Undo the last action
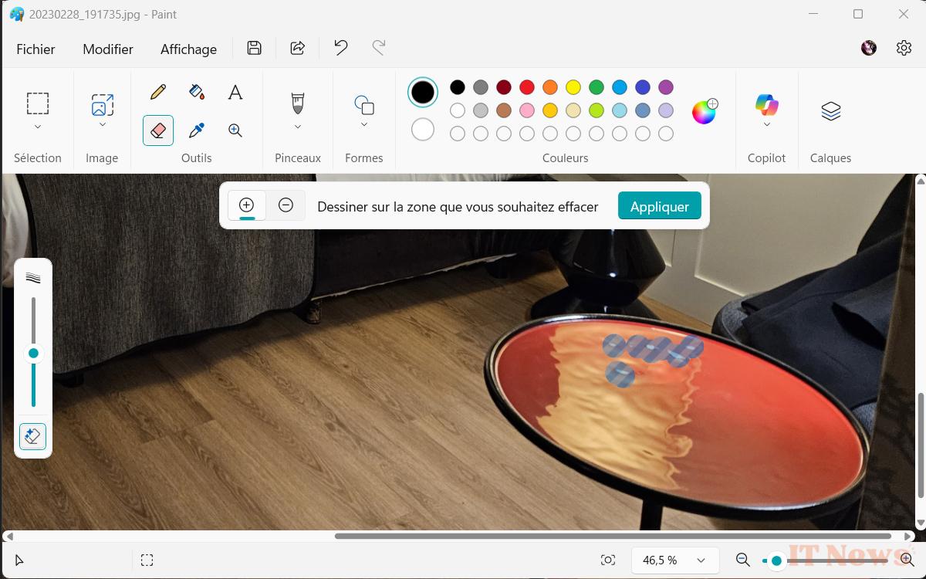The width and height of the screenshot is (926, 579). click(x=340, y=48)
